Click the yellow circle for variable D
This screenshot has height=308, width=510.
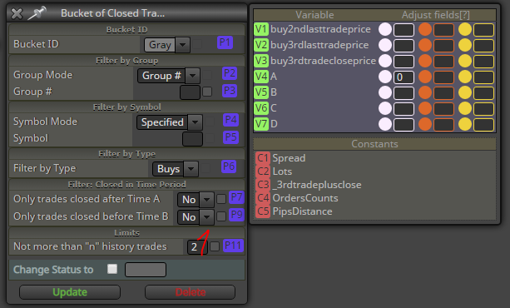[x=465, y=124]
